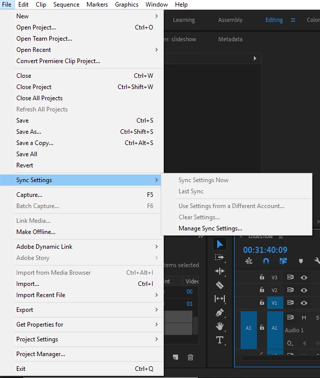The image size is (320, 378).
Task: Expand Project Settings submenu
Action: pos(157,339)
